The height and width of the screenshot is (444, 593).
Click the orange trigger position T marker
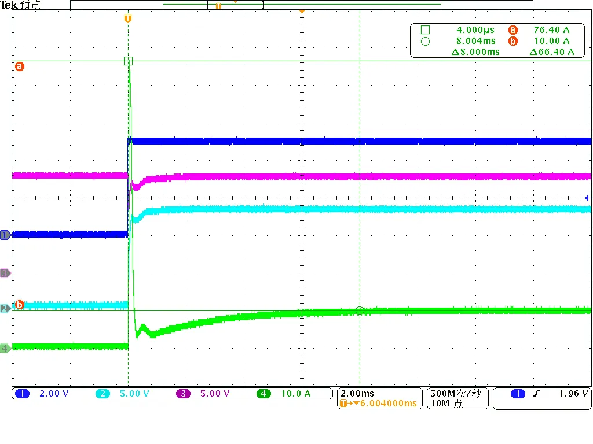[128, 18]
